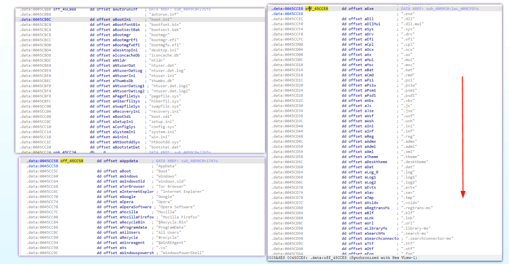Click the aIconcacheDb symbol

coord(126,55)
